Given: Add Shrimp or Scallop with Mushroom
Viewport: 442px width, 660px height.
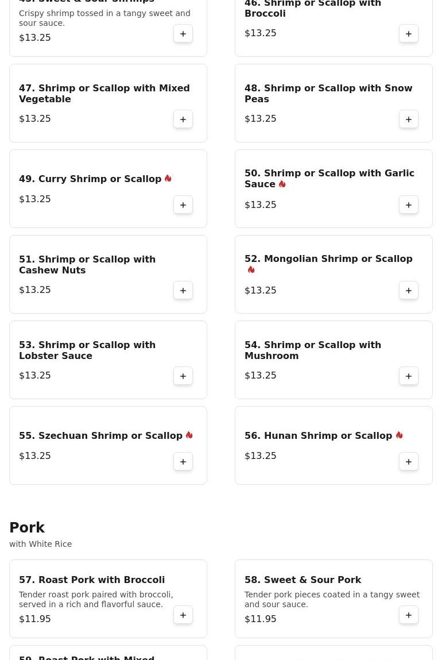Looking at the screenshot, I should pos(409,376).
